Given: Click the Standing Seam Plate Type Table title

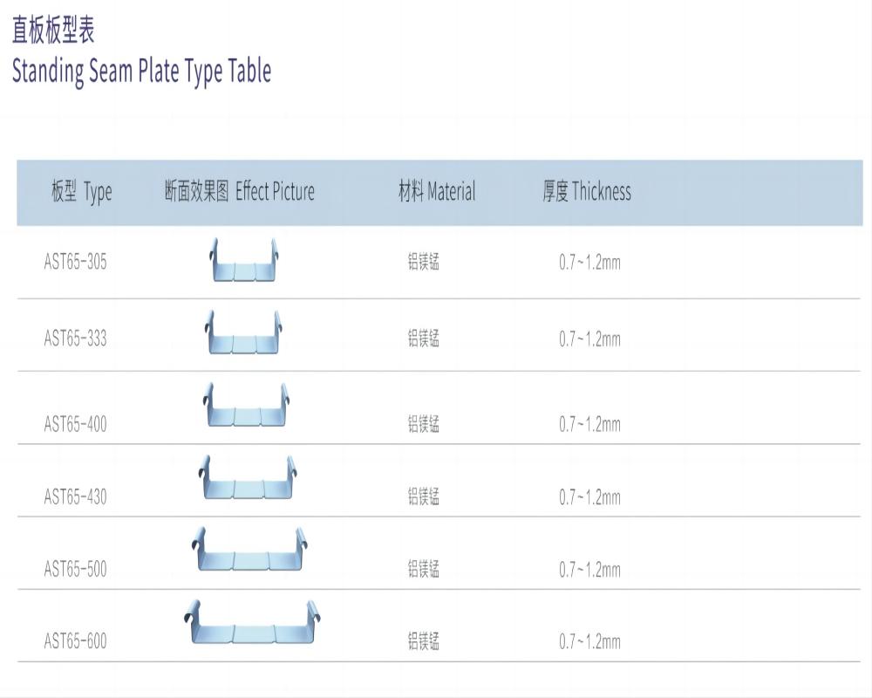Looking at the screenshot, I should pyautogui.click(x=141, y=71).
